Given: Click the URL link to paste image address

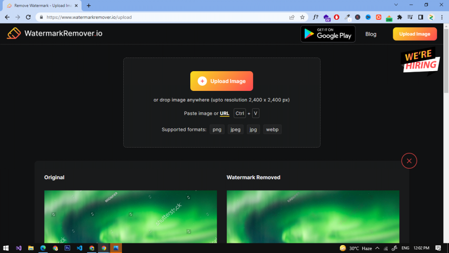Looking at the screenshot, I should pos(224,113).
